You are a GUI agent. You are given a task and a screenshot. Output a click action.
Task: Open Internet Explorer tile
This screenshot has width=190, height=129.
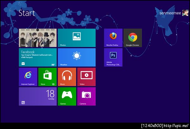(28, 77)
